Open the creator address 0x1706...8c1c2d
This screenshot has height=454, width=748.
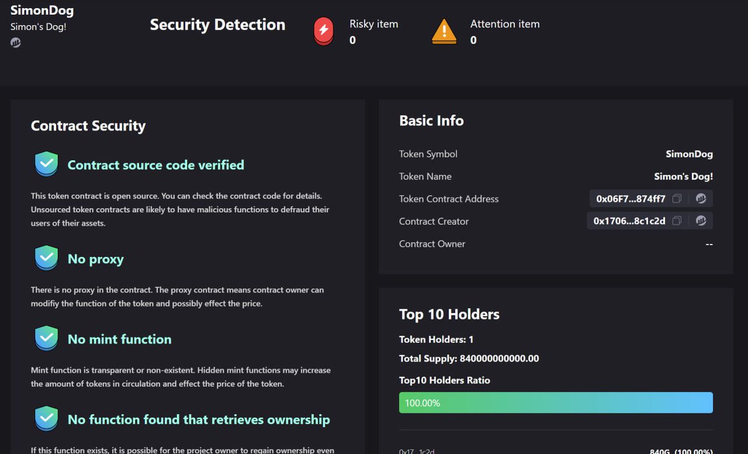point(630,221)
